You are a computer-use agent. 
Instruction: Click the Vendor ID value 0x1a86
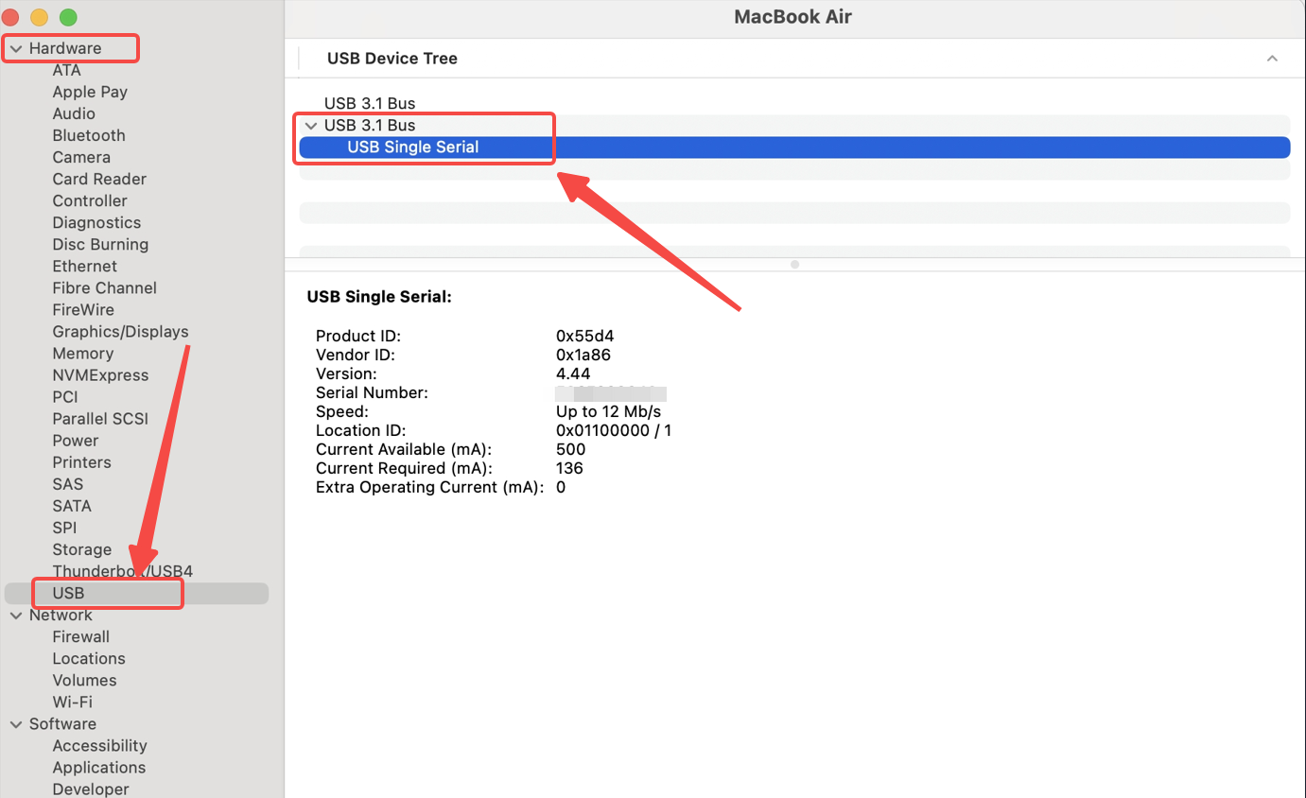583,355
